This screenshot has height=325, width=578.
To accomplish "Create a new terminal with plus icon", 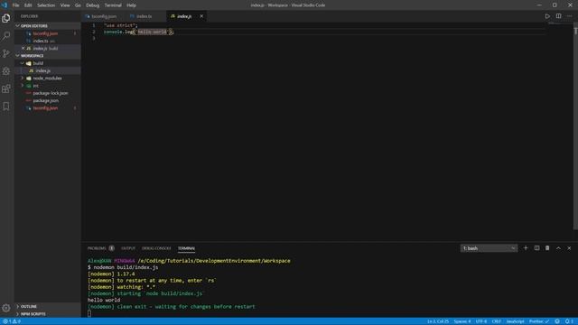I will (x=526, y=248).
